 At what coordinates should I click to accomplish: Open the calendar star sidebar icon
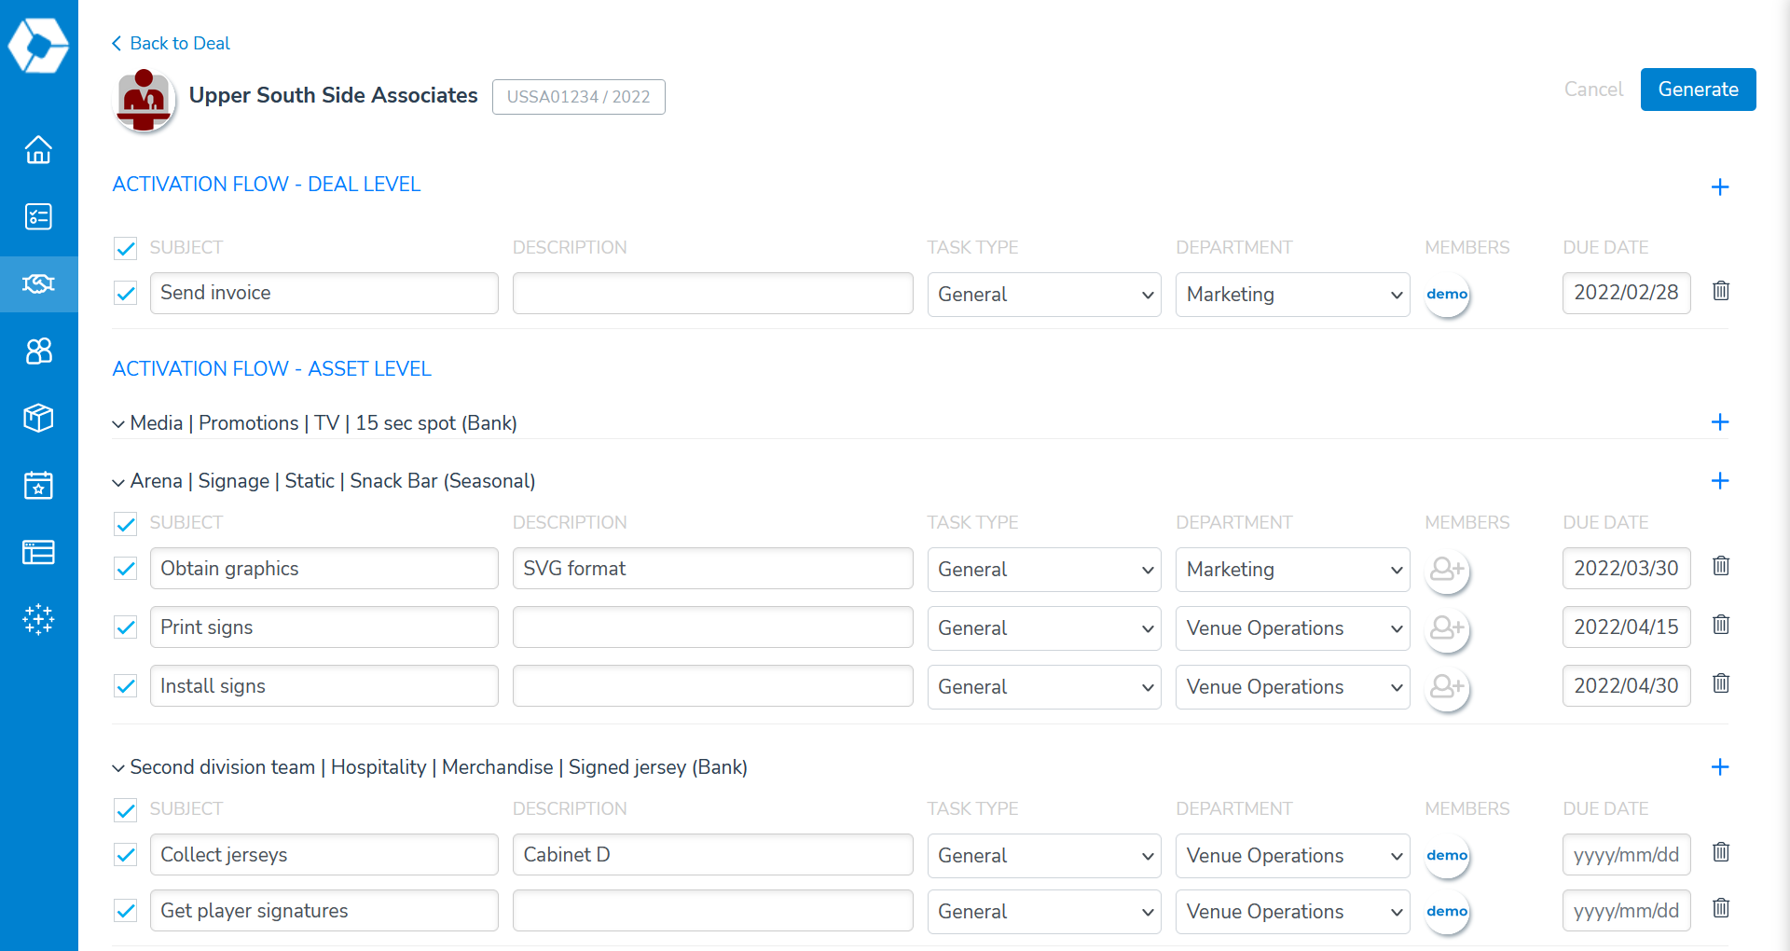pyautogui.click(x=38, y=485)
